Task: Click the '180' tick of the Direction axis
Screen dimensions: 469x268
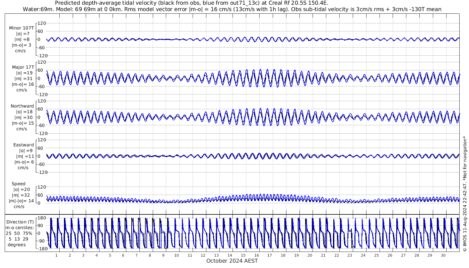Action: coord(42,218)
